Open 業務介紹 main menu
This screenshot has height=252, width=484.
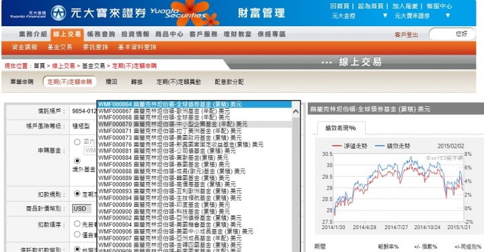[33, 34]
